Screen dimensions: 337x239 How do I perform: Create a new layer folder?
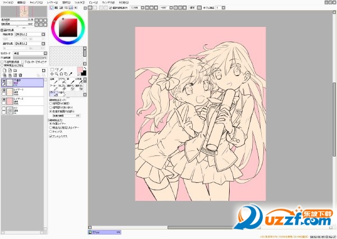(15, 71)
